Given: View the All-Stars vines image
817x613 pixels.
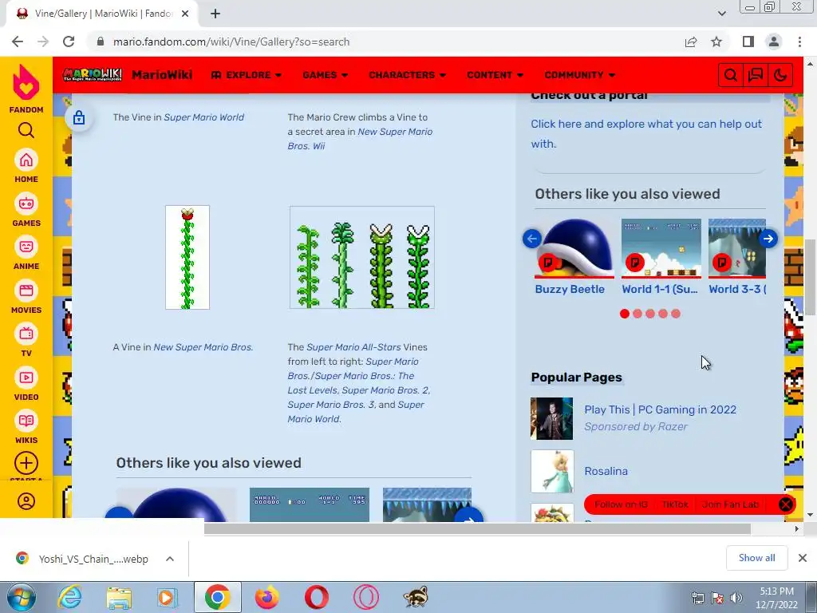Looking at the screenshot, I should tap(362, 258).
